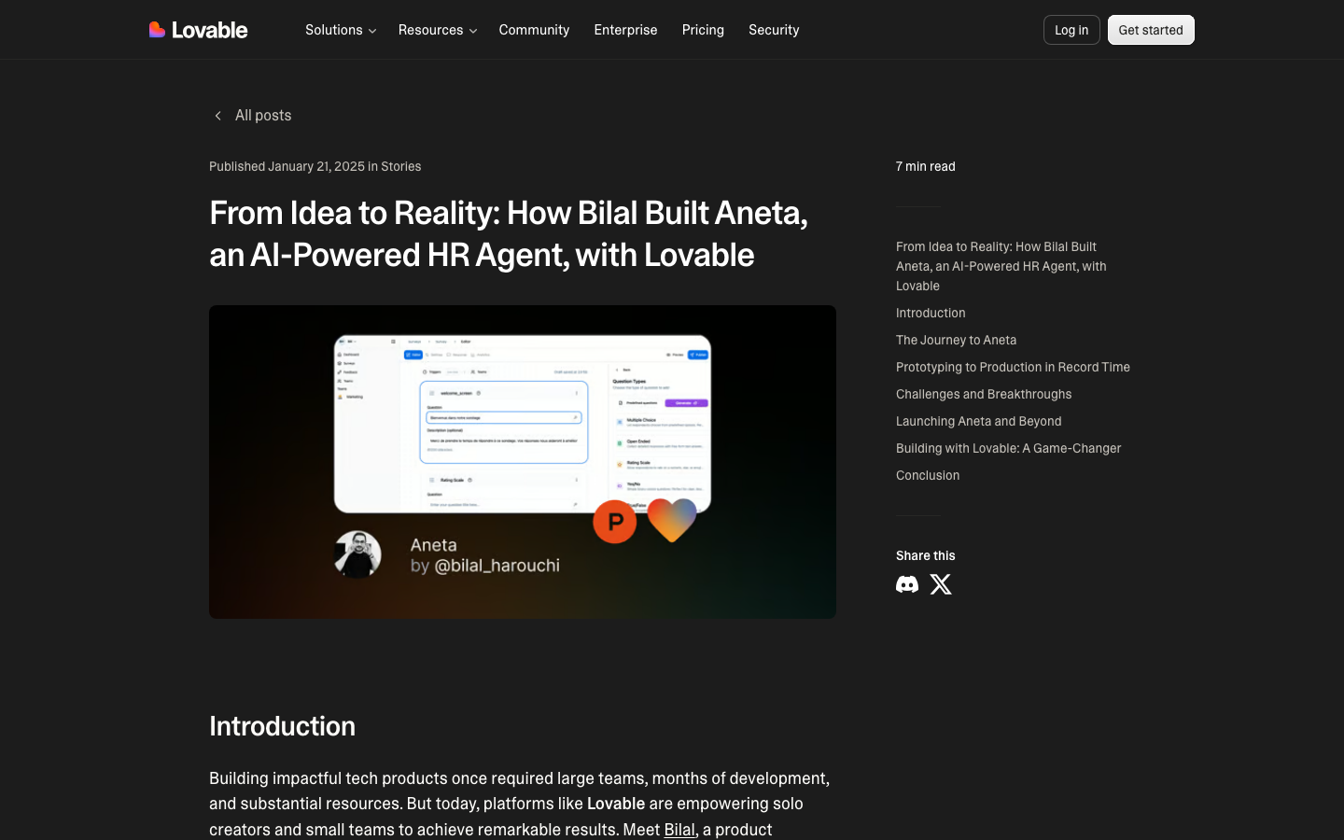Jump to The Journey to Aneta section
This screenshot has width=1344, height=840.
point(956,340)
